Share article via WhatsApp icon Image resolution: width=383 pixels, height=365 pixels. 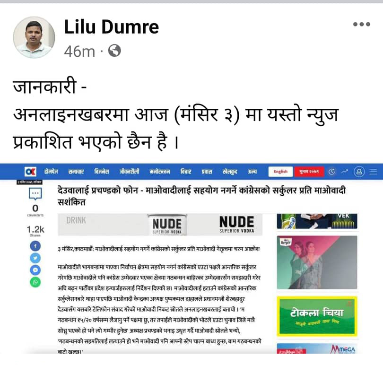35,282
